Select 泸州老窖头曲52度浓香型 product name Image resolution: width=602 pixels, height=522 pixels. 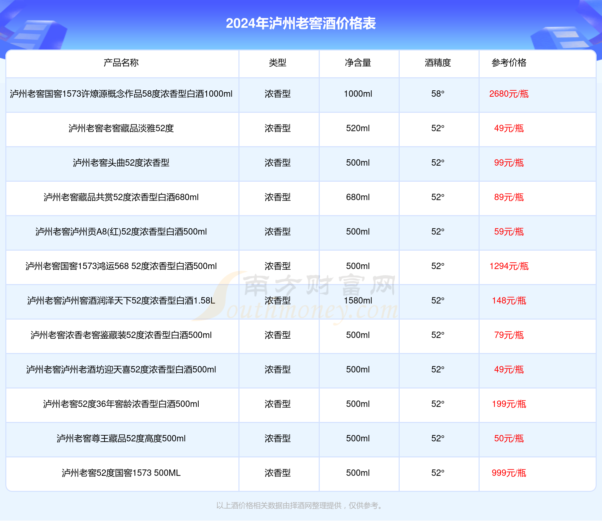(121, 163)
